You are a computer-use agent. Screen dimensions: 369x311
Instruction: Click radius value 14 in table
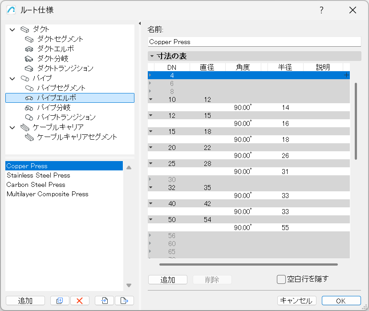[x=285, y=108]
